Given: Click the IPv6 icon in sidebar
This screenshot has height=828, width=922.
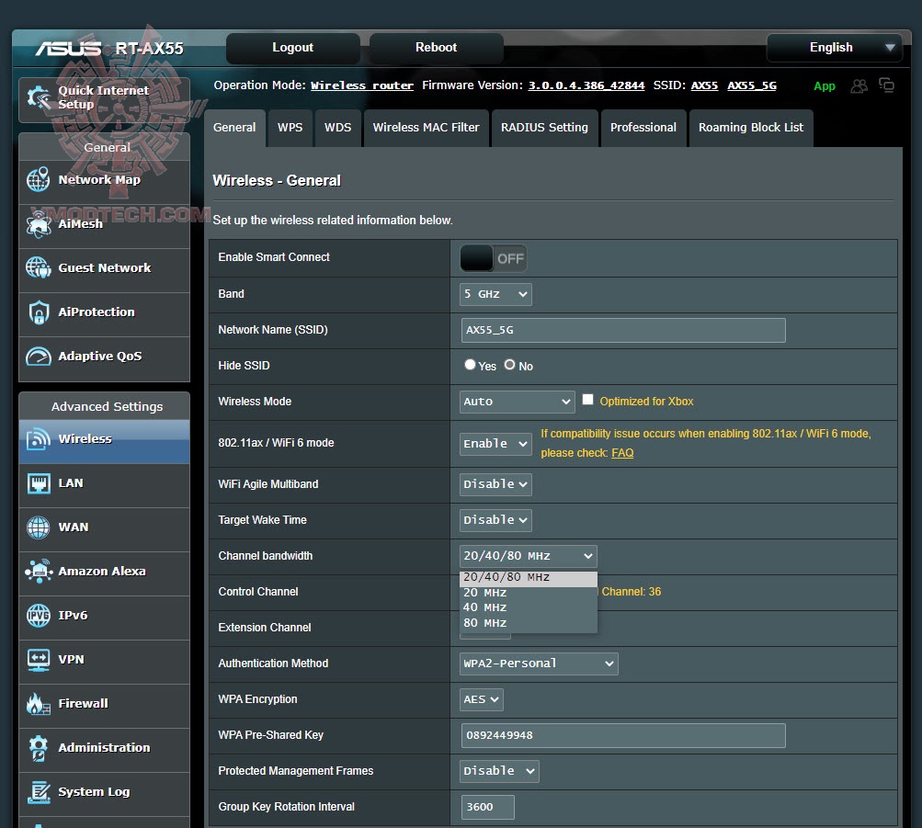Looking at the screenshot, I should [x=39, y=616].
